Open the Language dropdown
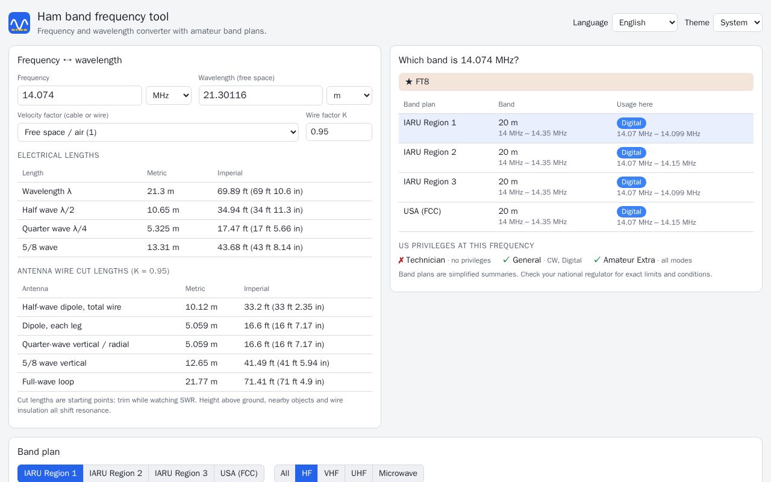 tap(645, 22)
